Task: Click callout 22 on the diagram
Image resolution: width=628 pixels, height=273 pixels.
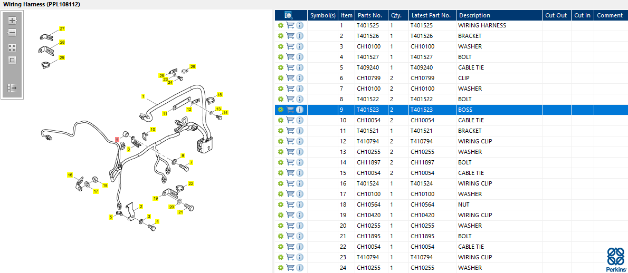Action: 191,183
